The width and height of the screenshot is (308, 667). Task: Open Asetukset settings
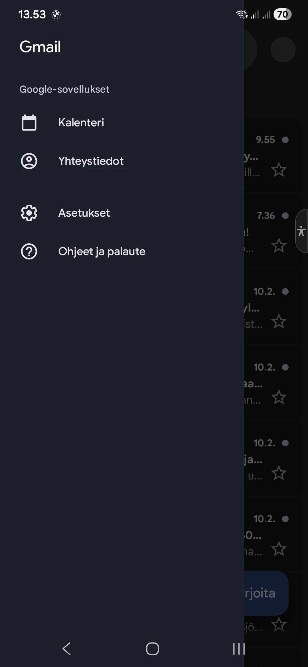coord(84,213)
